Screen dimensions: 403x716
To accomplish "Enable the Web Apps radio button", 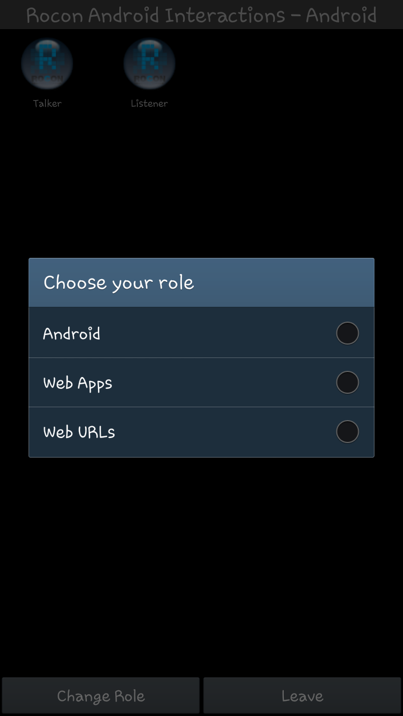I will tap(347, 383).
